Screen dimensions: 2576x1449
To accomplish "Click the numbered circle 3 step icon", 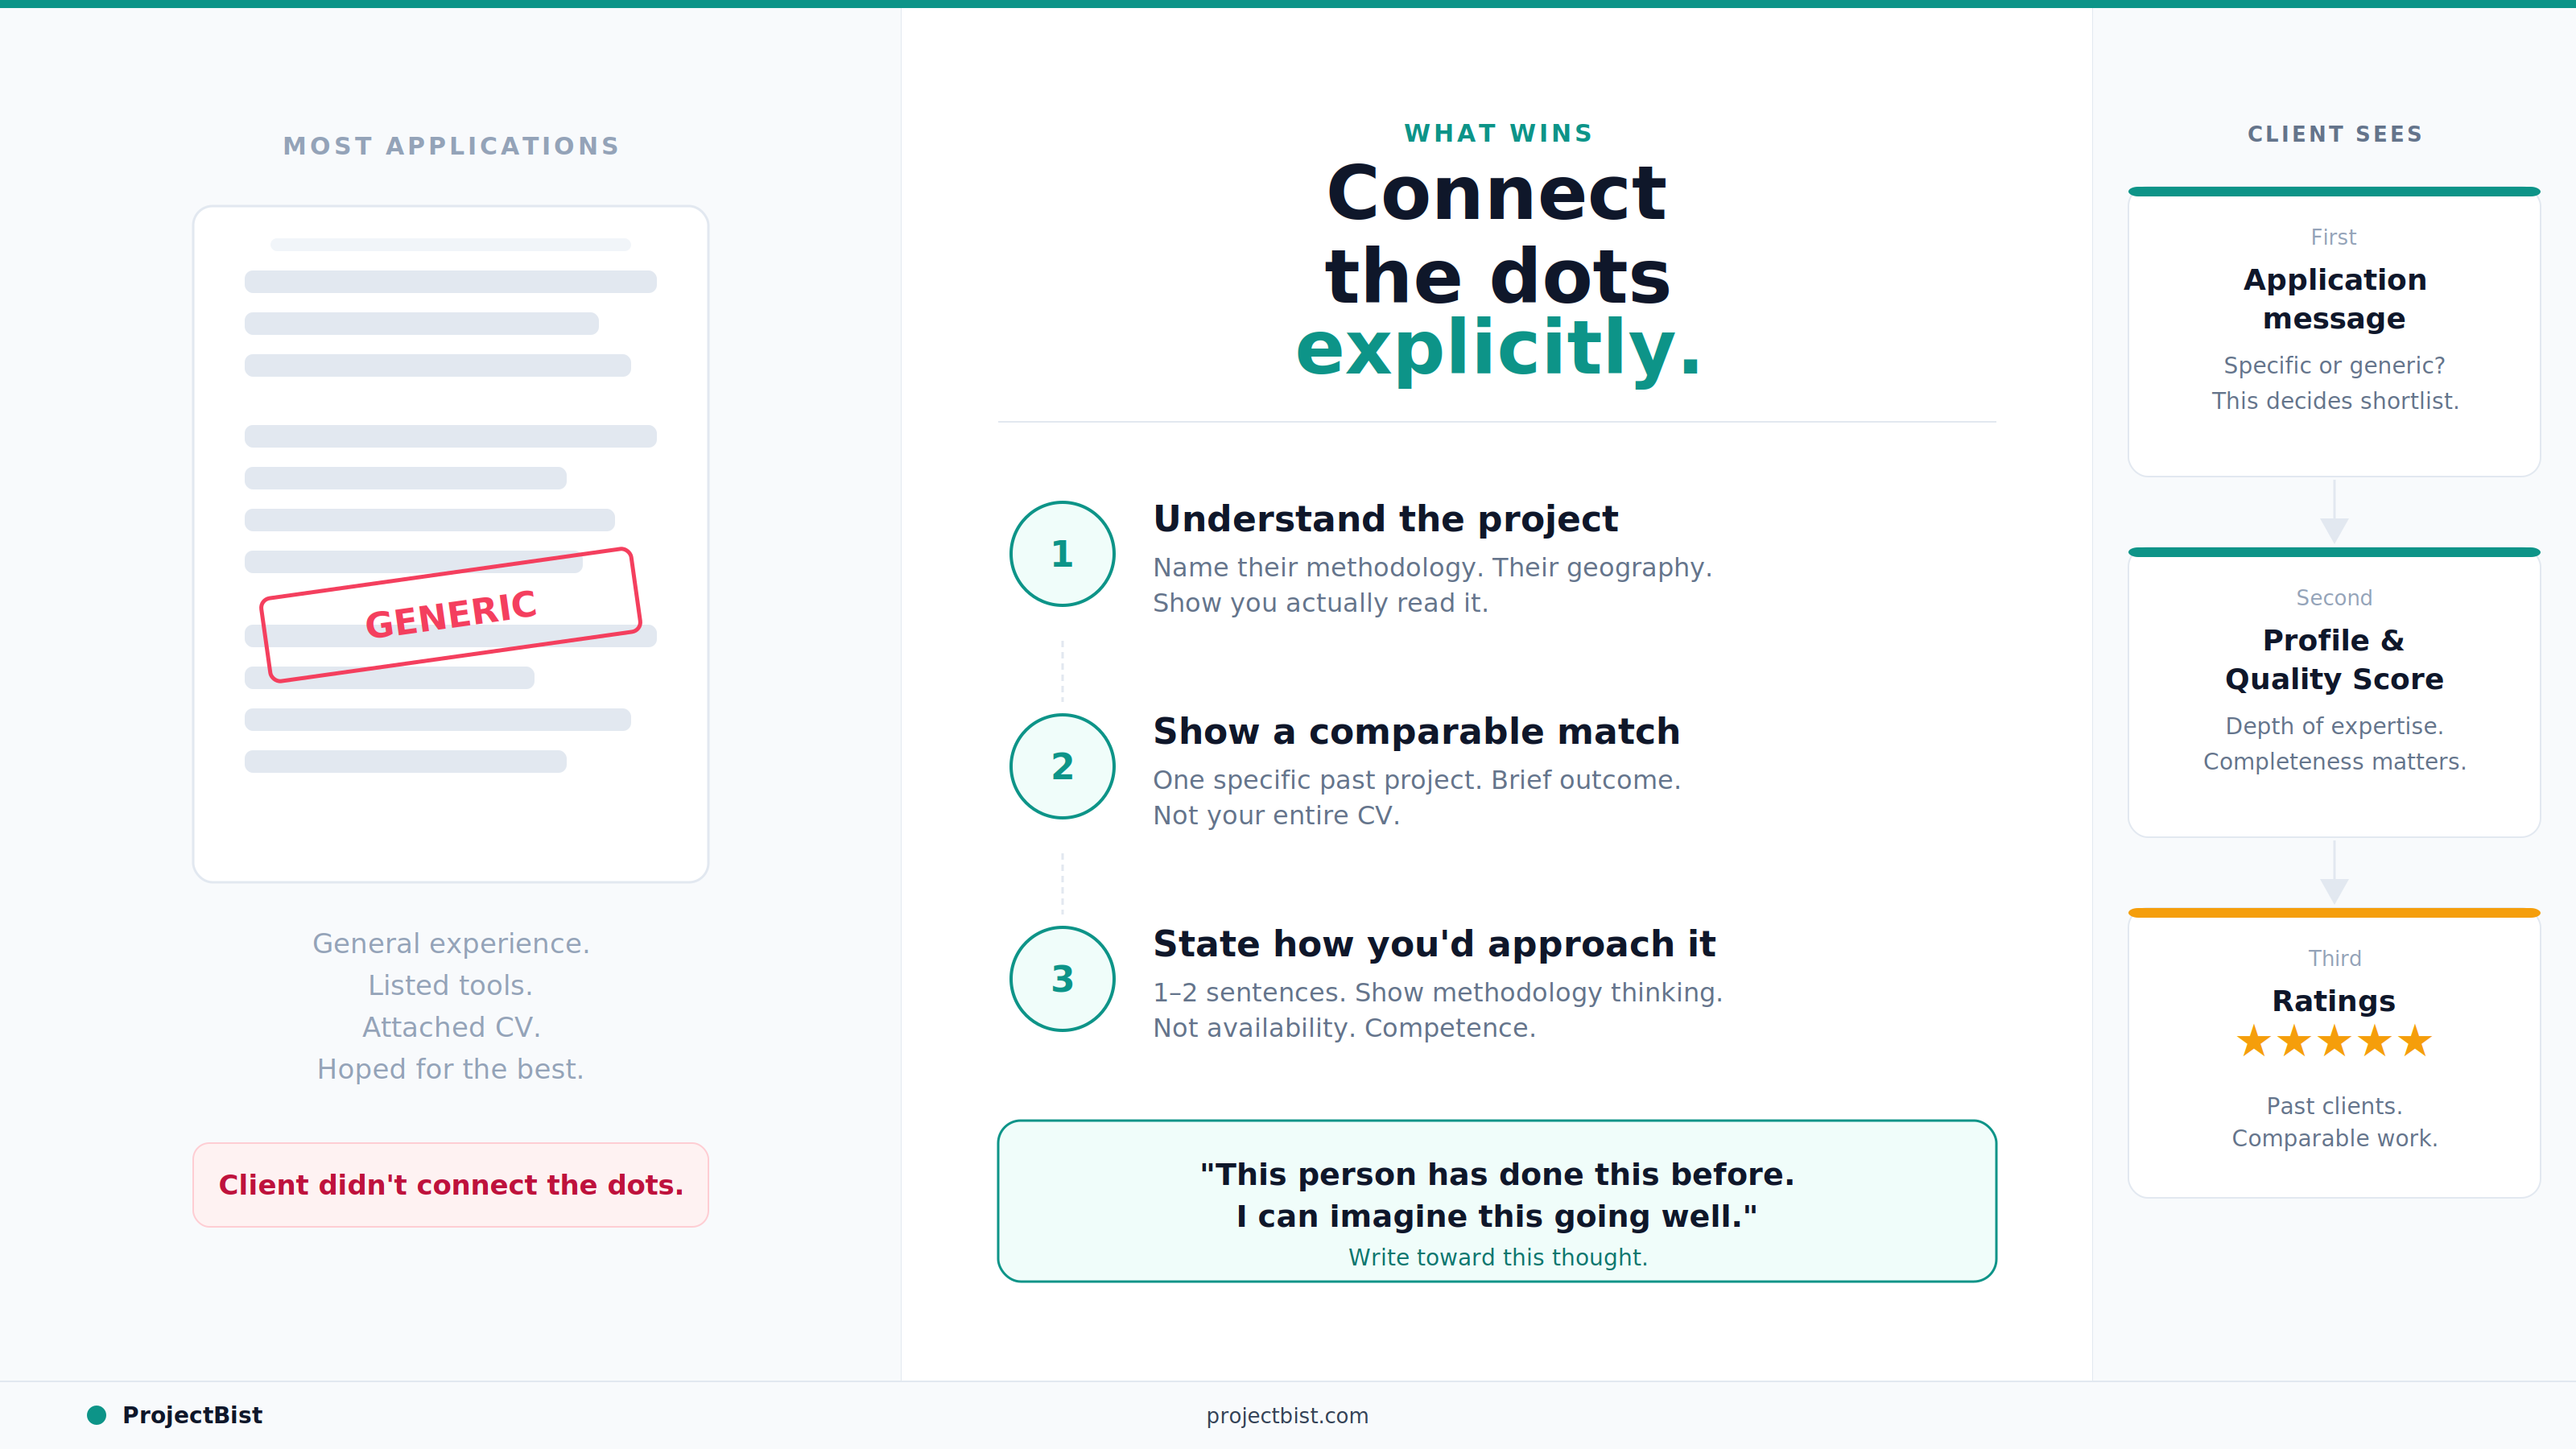I will (1062, 978).
